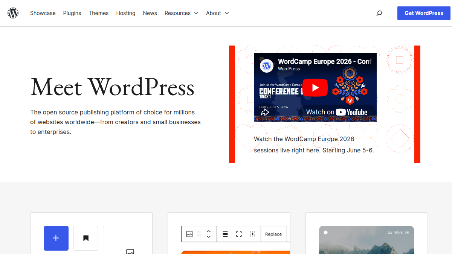Click the dotted grid icon in the toolbar

253,234
